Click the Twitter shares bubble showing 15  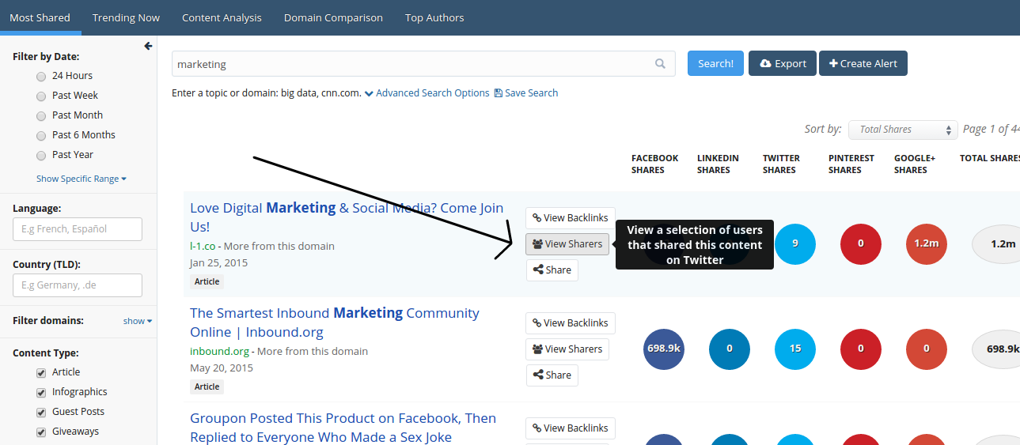795,349
